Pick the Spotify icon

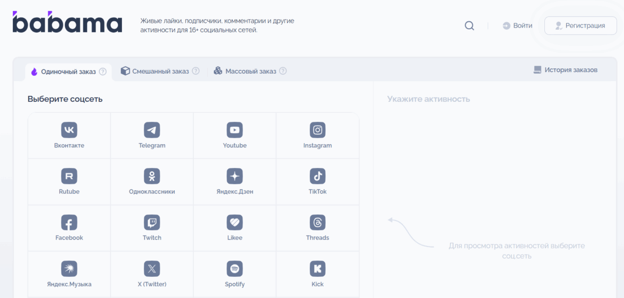235,269
